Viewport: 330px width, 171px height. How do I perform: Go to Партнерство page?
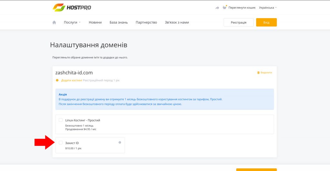(146, 22)
